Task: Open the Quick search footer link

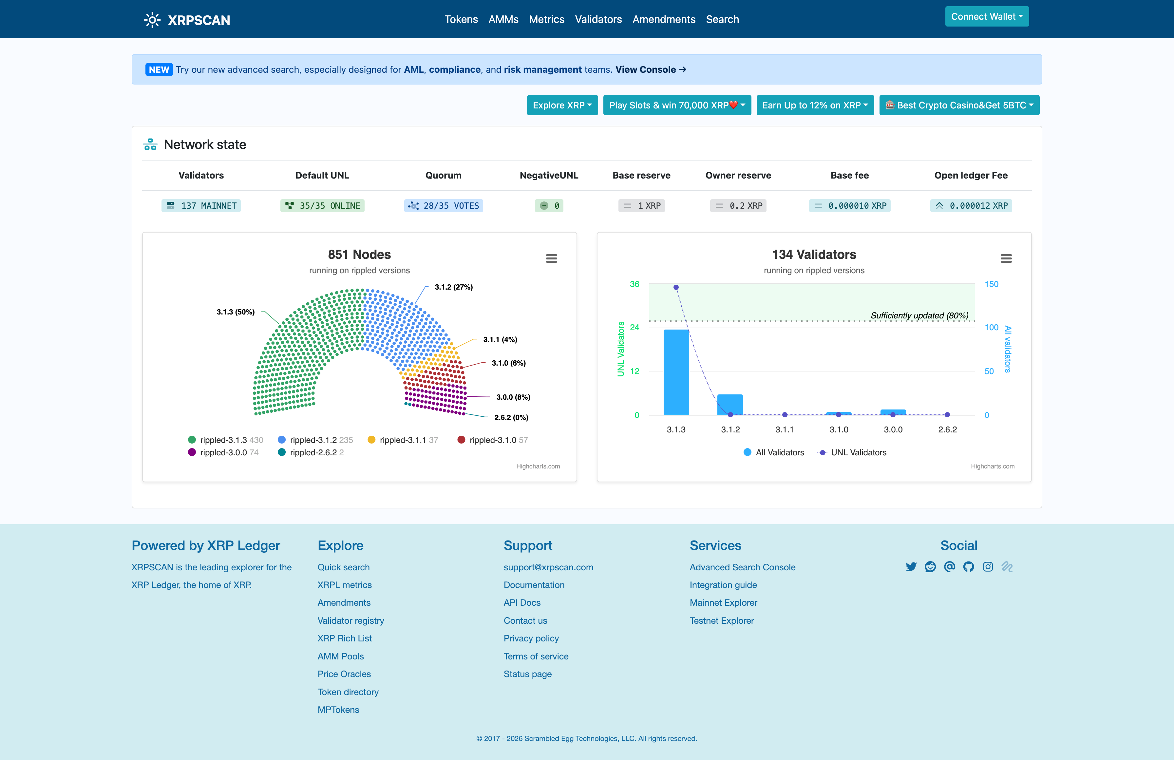Action: click(343, 567)
